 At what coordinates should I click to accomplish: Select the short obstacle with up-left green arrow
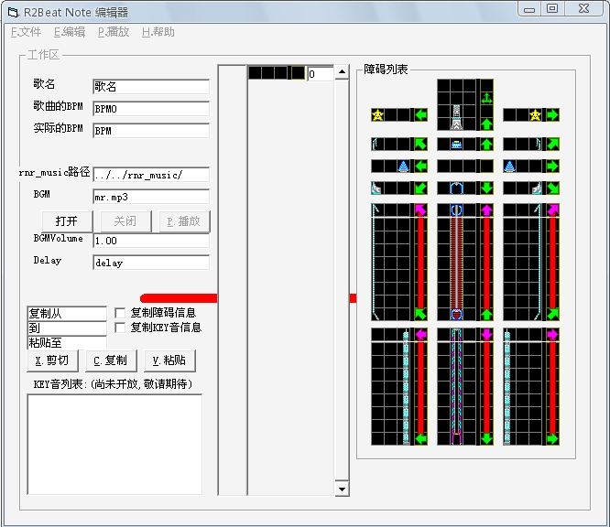click(399, 145)
